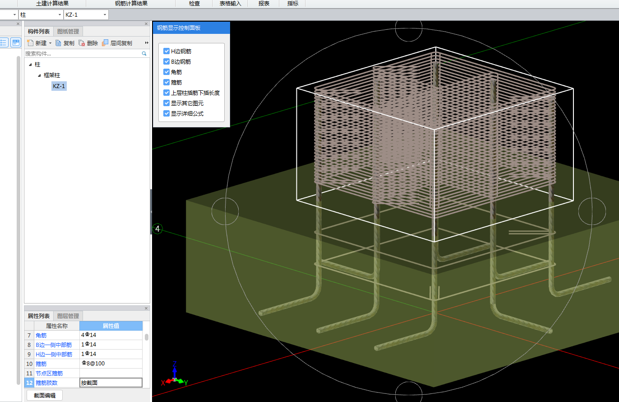
Task: Click the XYZ axis gizmo in the viewport
Action: (175, 376)
